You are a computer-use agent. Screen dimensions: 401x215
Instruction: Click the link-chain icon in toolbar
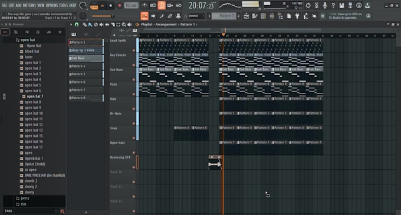[x=170, y=16]
